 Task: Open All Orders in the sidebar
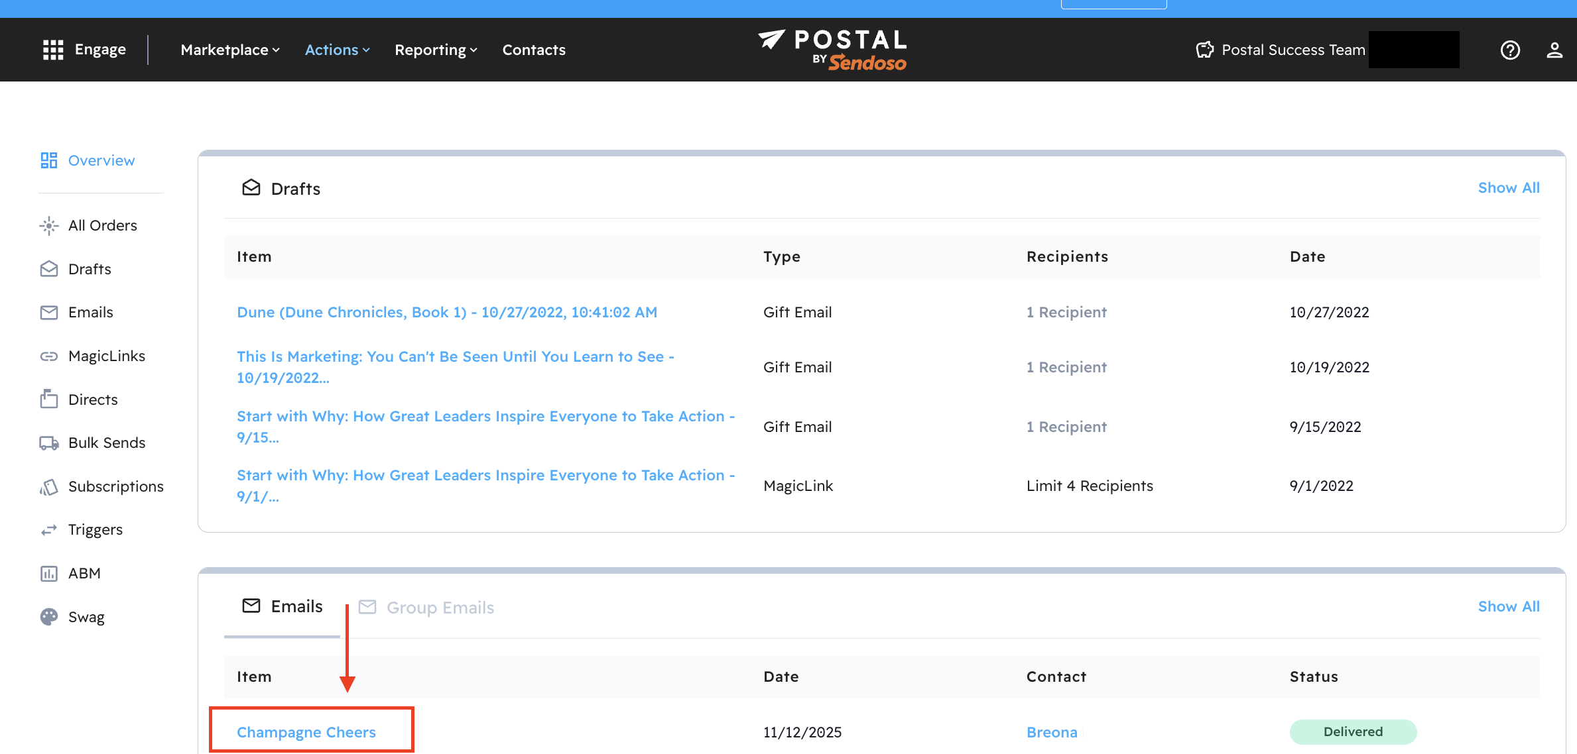point(102,225)
